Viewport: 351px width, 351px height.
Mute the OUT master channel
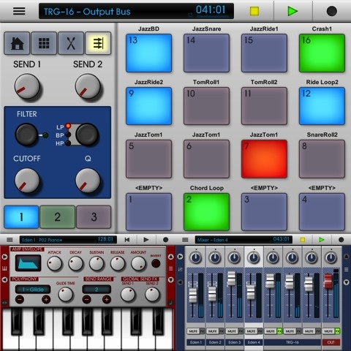pos(328,331)
